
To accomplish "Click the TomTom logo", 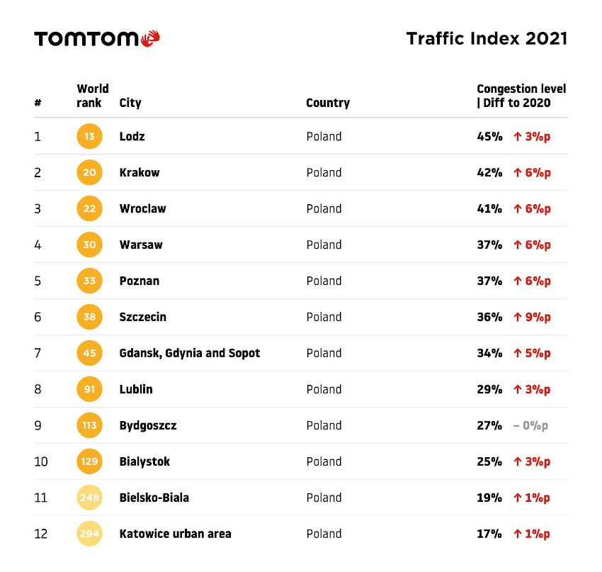I will (97, 39).
